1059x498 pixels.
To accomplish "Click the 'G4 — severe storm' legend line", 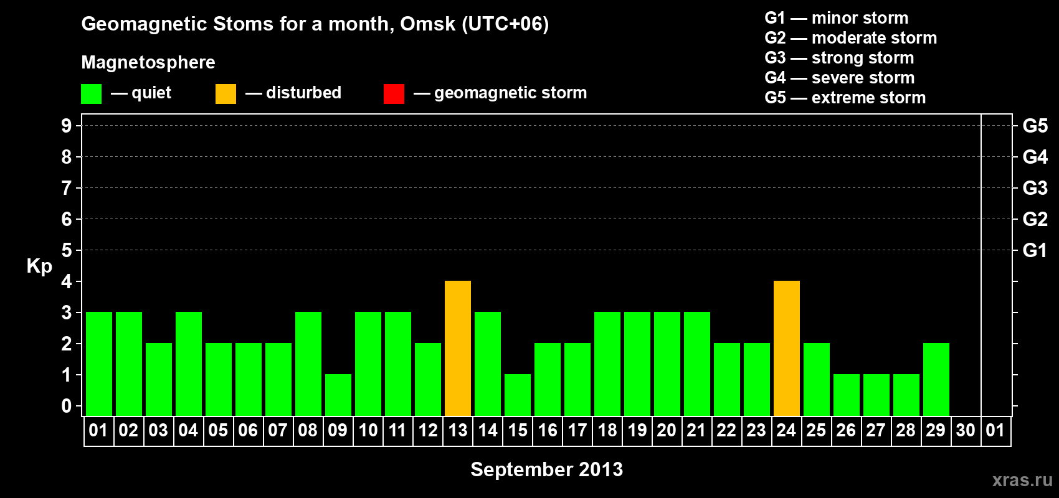I will (x=839, y=78).
